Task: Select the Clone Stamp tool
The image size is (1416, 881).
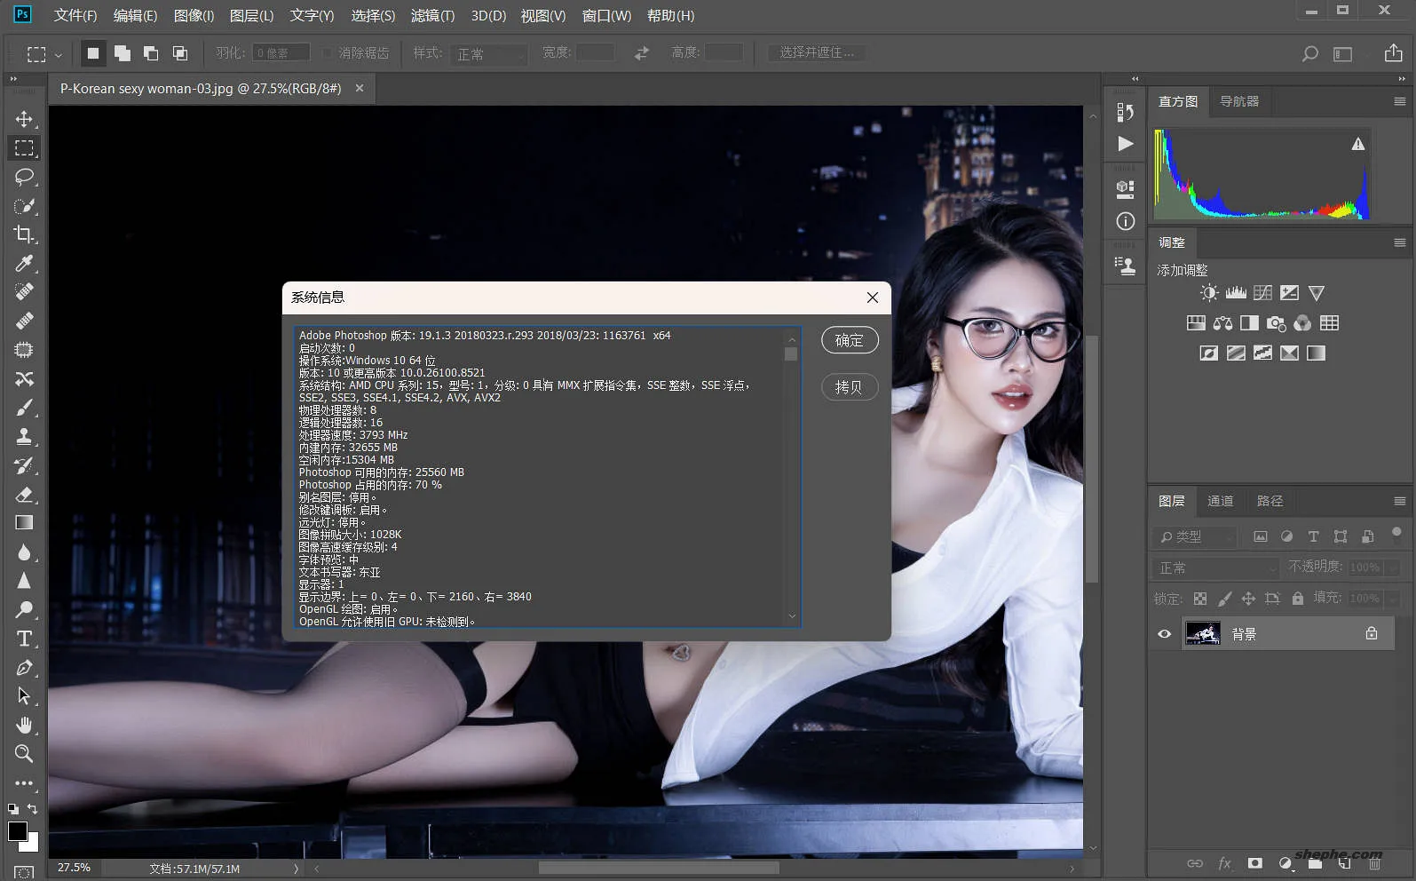Action: [x=24, y=436]
